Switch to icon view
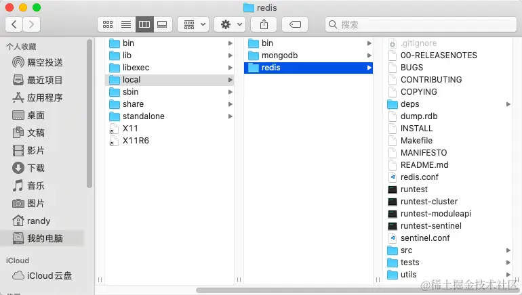 click(x=107, y=24)
